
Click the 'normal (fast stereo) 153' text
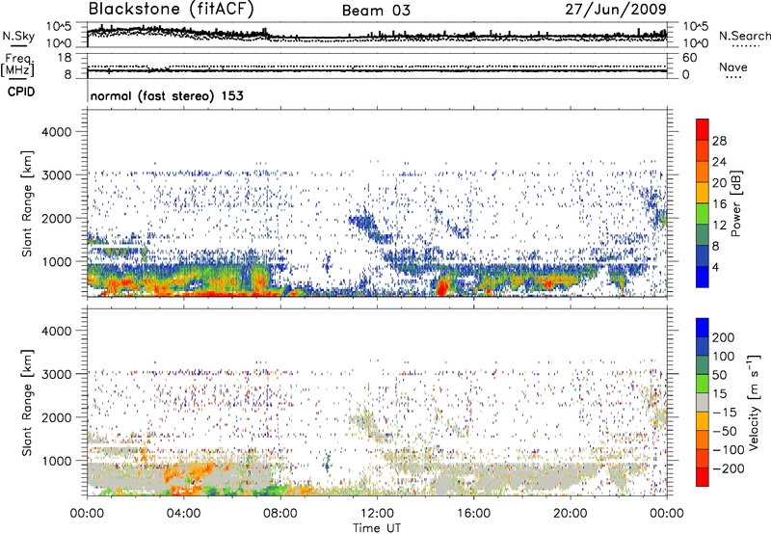pos(167,95)
